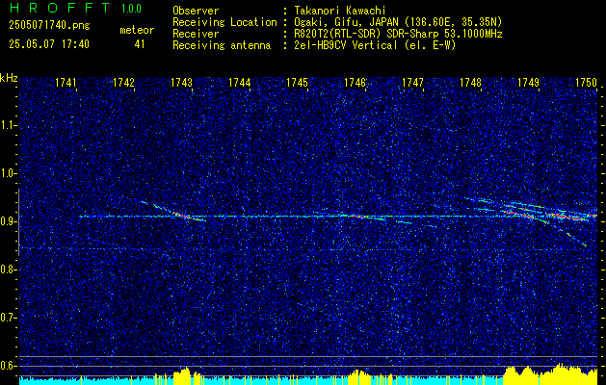
Task: Select the meteor count value 41
Action: click(140, 44)
